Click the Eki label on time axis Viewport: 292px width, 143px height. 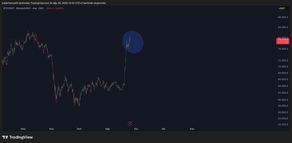pos(164,129)
